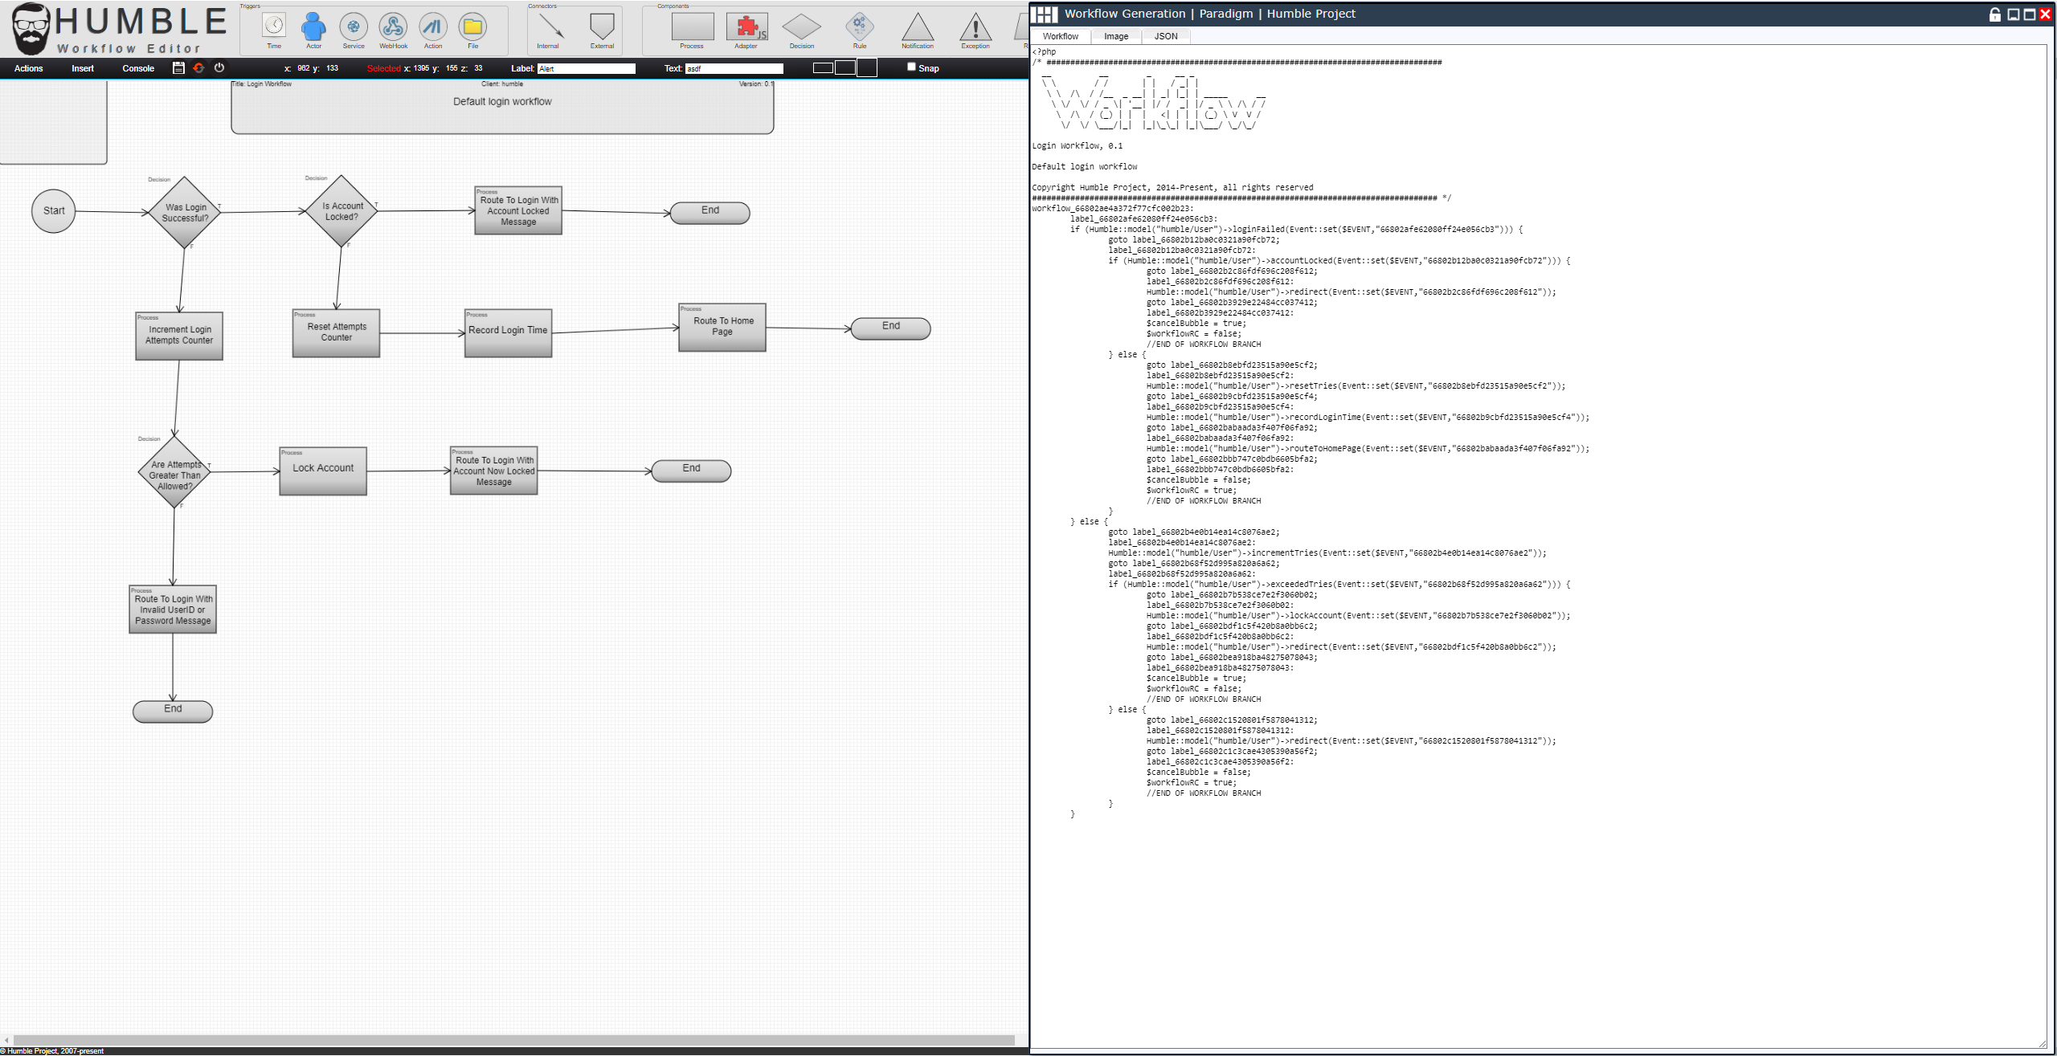Open the Actions menu
2057x1056 pixels.
pyautogui.click(x=28, y=68)
